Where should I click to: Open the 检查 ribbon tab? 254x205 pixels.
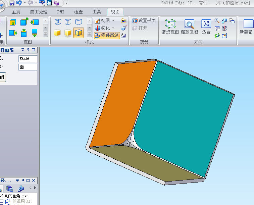tap(79, 12)
